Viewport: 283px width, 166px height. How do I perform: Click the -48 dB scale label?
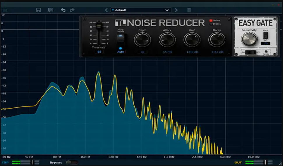pos(4,93)
